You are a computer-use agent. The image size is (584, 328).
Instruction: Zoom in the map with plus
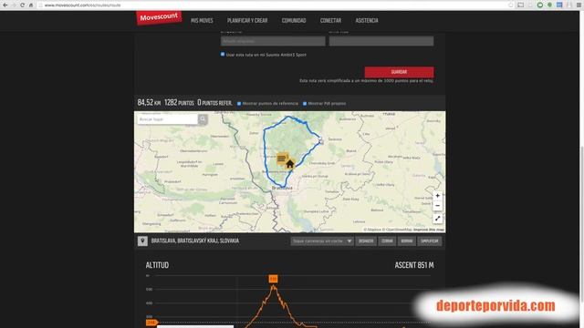tap(438, 196)
